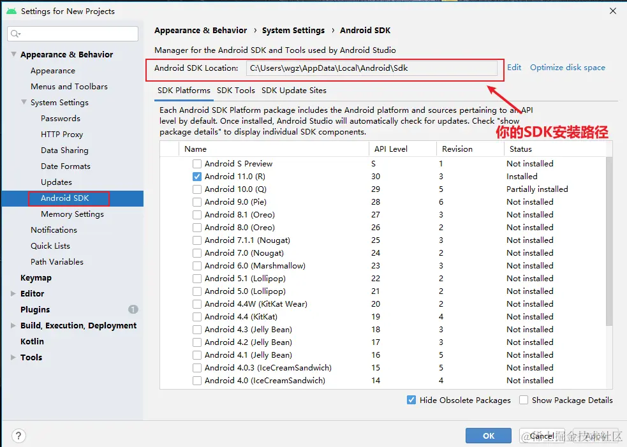Image resolution: width=627 pixels, height=447 pixels.
Task: Expand the Tools tree node
Action: 13,358
